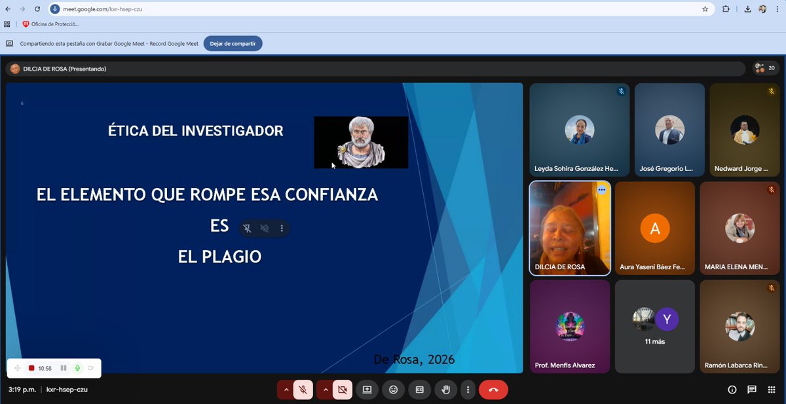Open audio settings arrow next to microphone
This screenshot has width=786, height=404.
(x=286, y=390)
